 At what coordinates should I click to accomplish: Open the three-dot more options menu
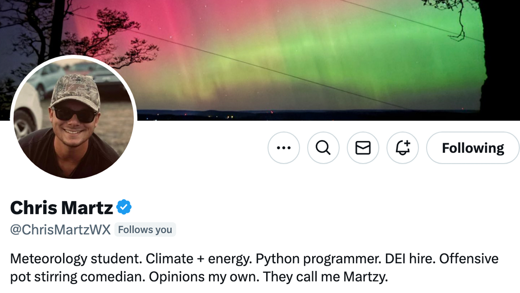click(x=284, y=148)
